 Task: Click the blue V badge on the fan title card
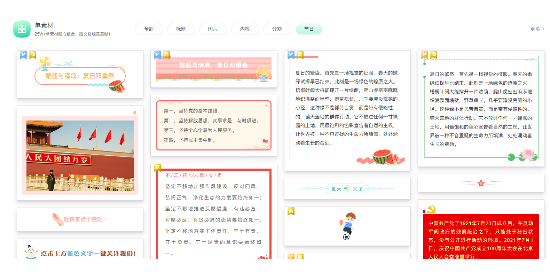coord(24,55)
